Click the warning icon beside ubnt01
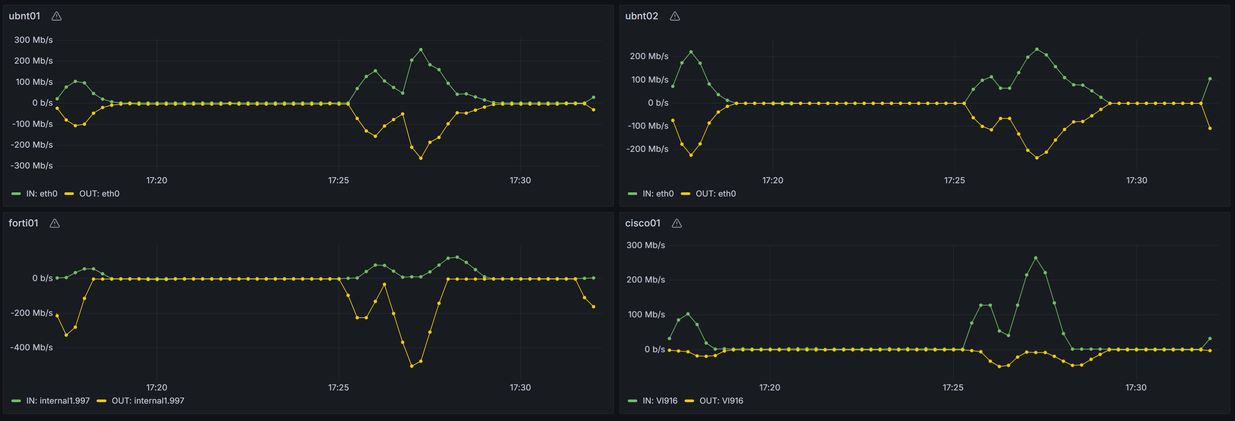 click(x=56, y=16)
